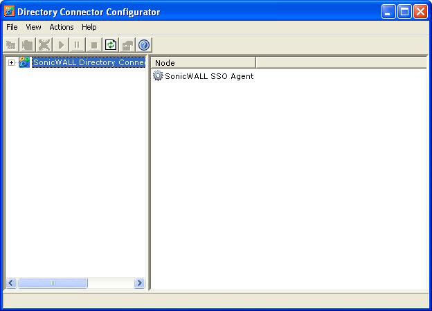Image resolution: width=432 pixels, height=311 pixels.
Task: Click the green Refresh toolbar icon
Action: [x=111, y=45]
